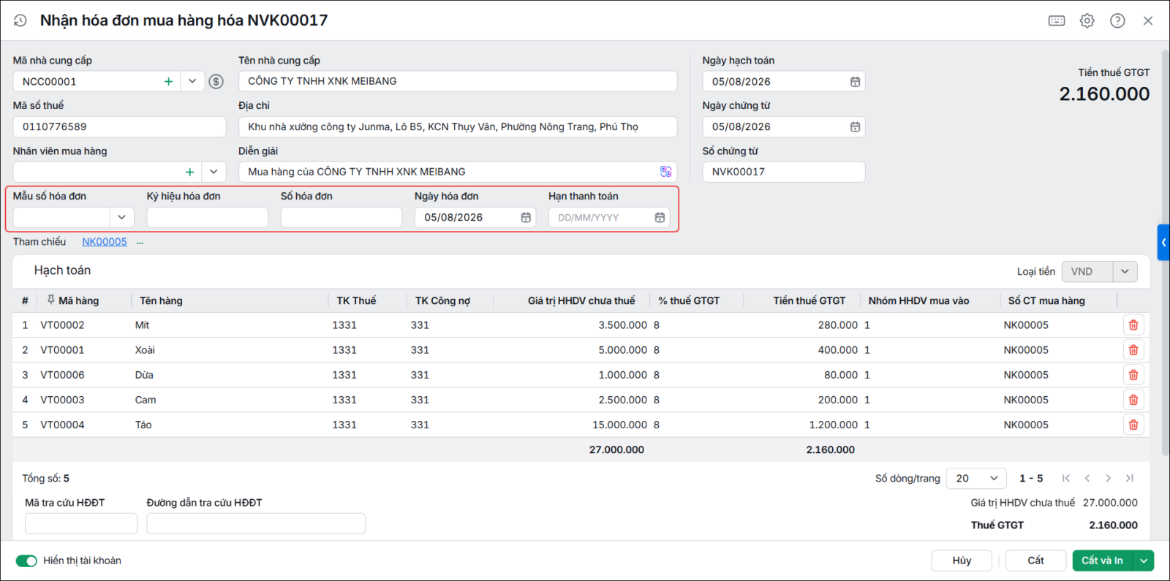Screen dimensions: 1170x581
Task: Open Số dòng/trang dropdown showing 20
Action: click(976, 478)
